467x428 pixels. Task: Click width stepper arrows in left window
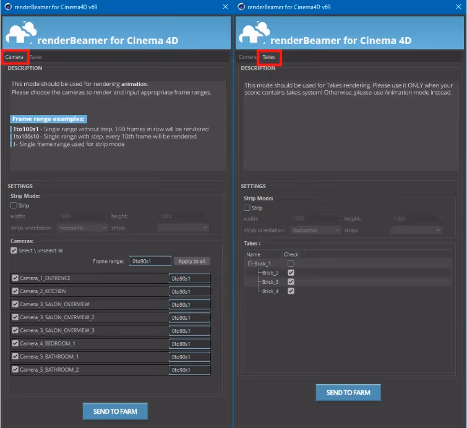106,216
